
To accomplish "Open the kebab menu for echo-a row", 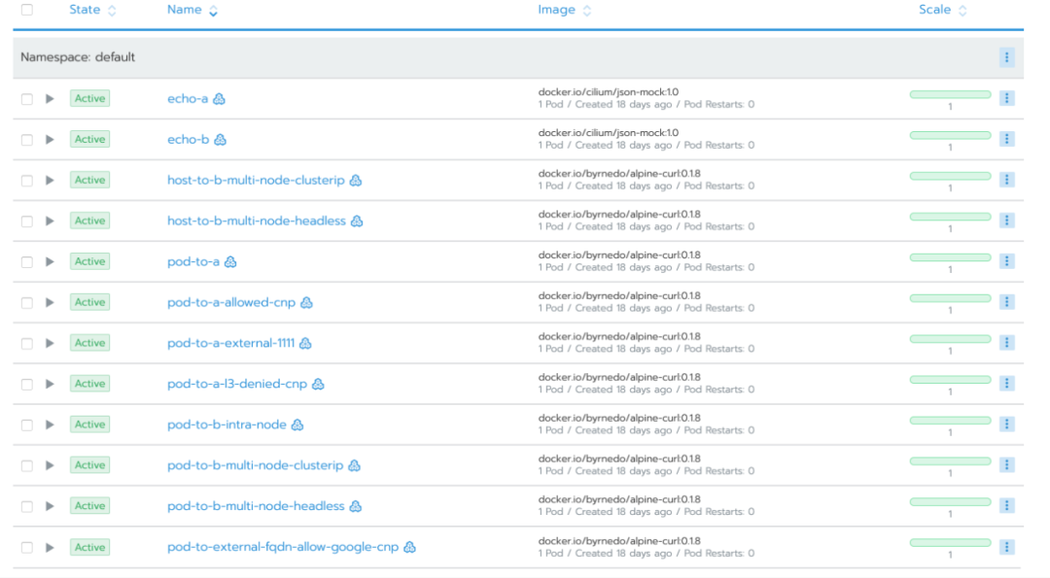I will (x=1006, y=98).
